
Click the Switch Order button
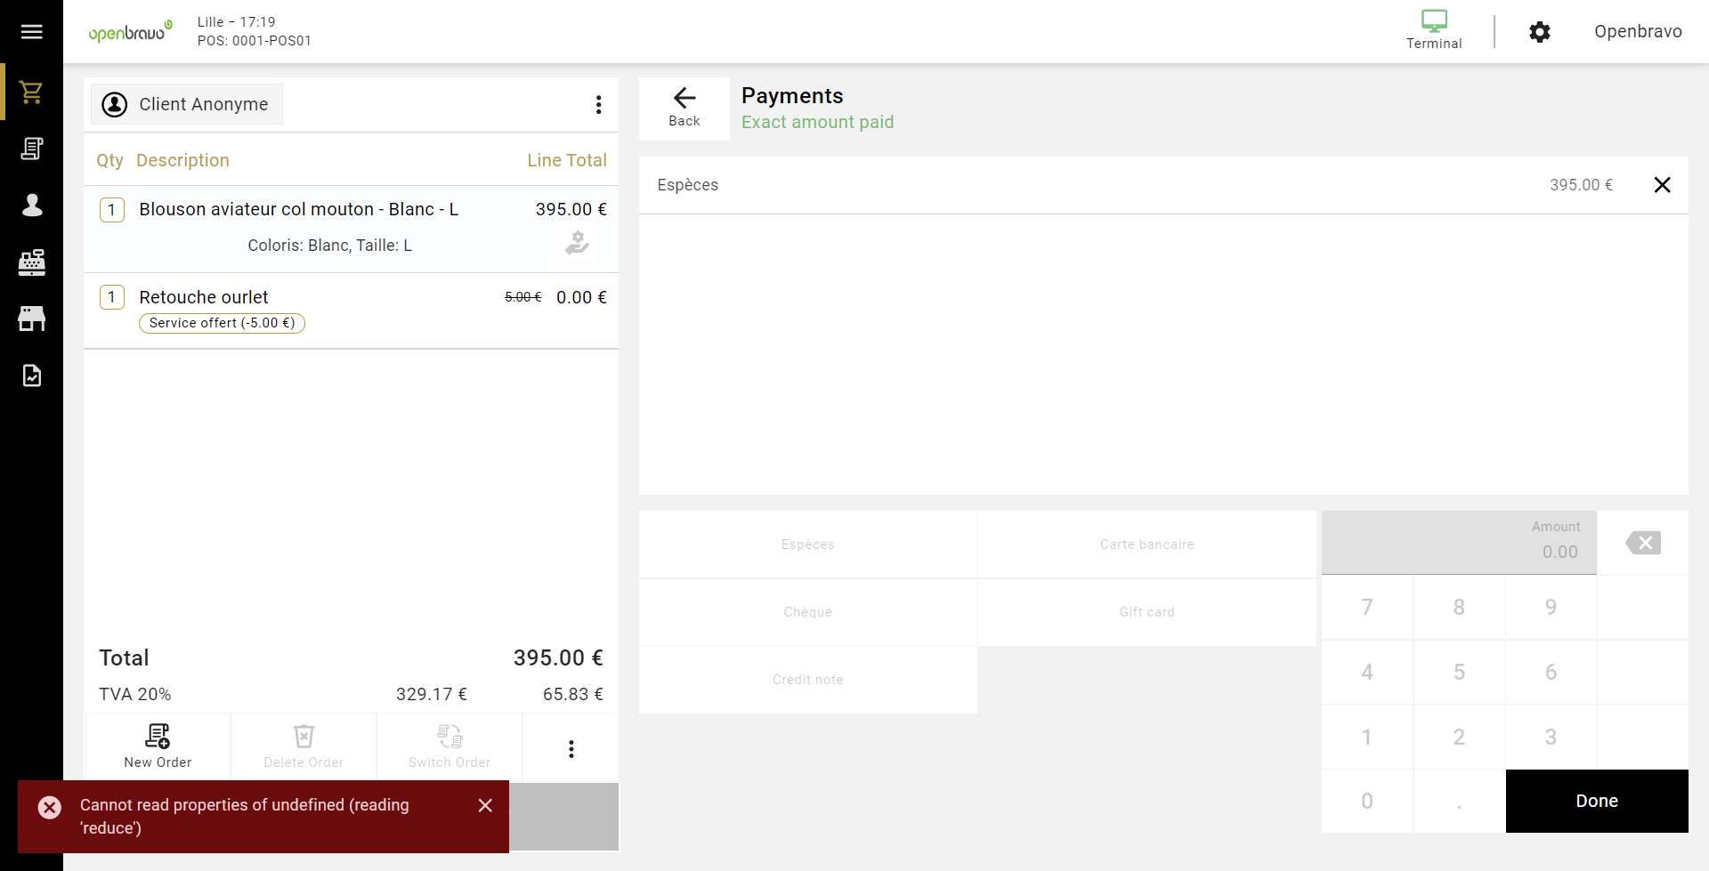pyautogui.click(x=450, y=746)
